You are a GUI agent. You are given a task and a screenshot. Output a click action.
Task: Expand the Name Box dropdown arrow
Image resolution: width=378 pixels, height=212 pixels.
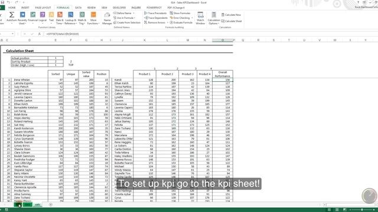coord(13,34)
